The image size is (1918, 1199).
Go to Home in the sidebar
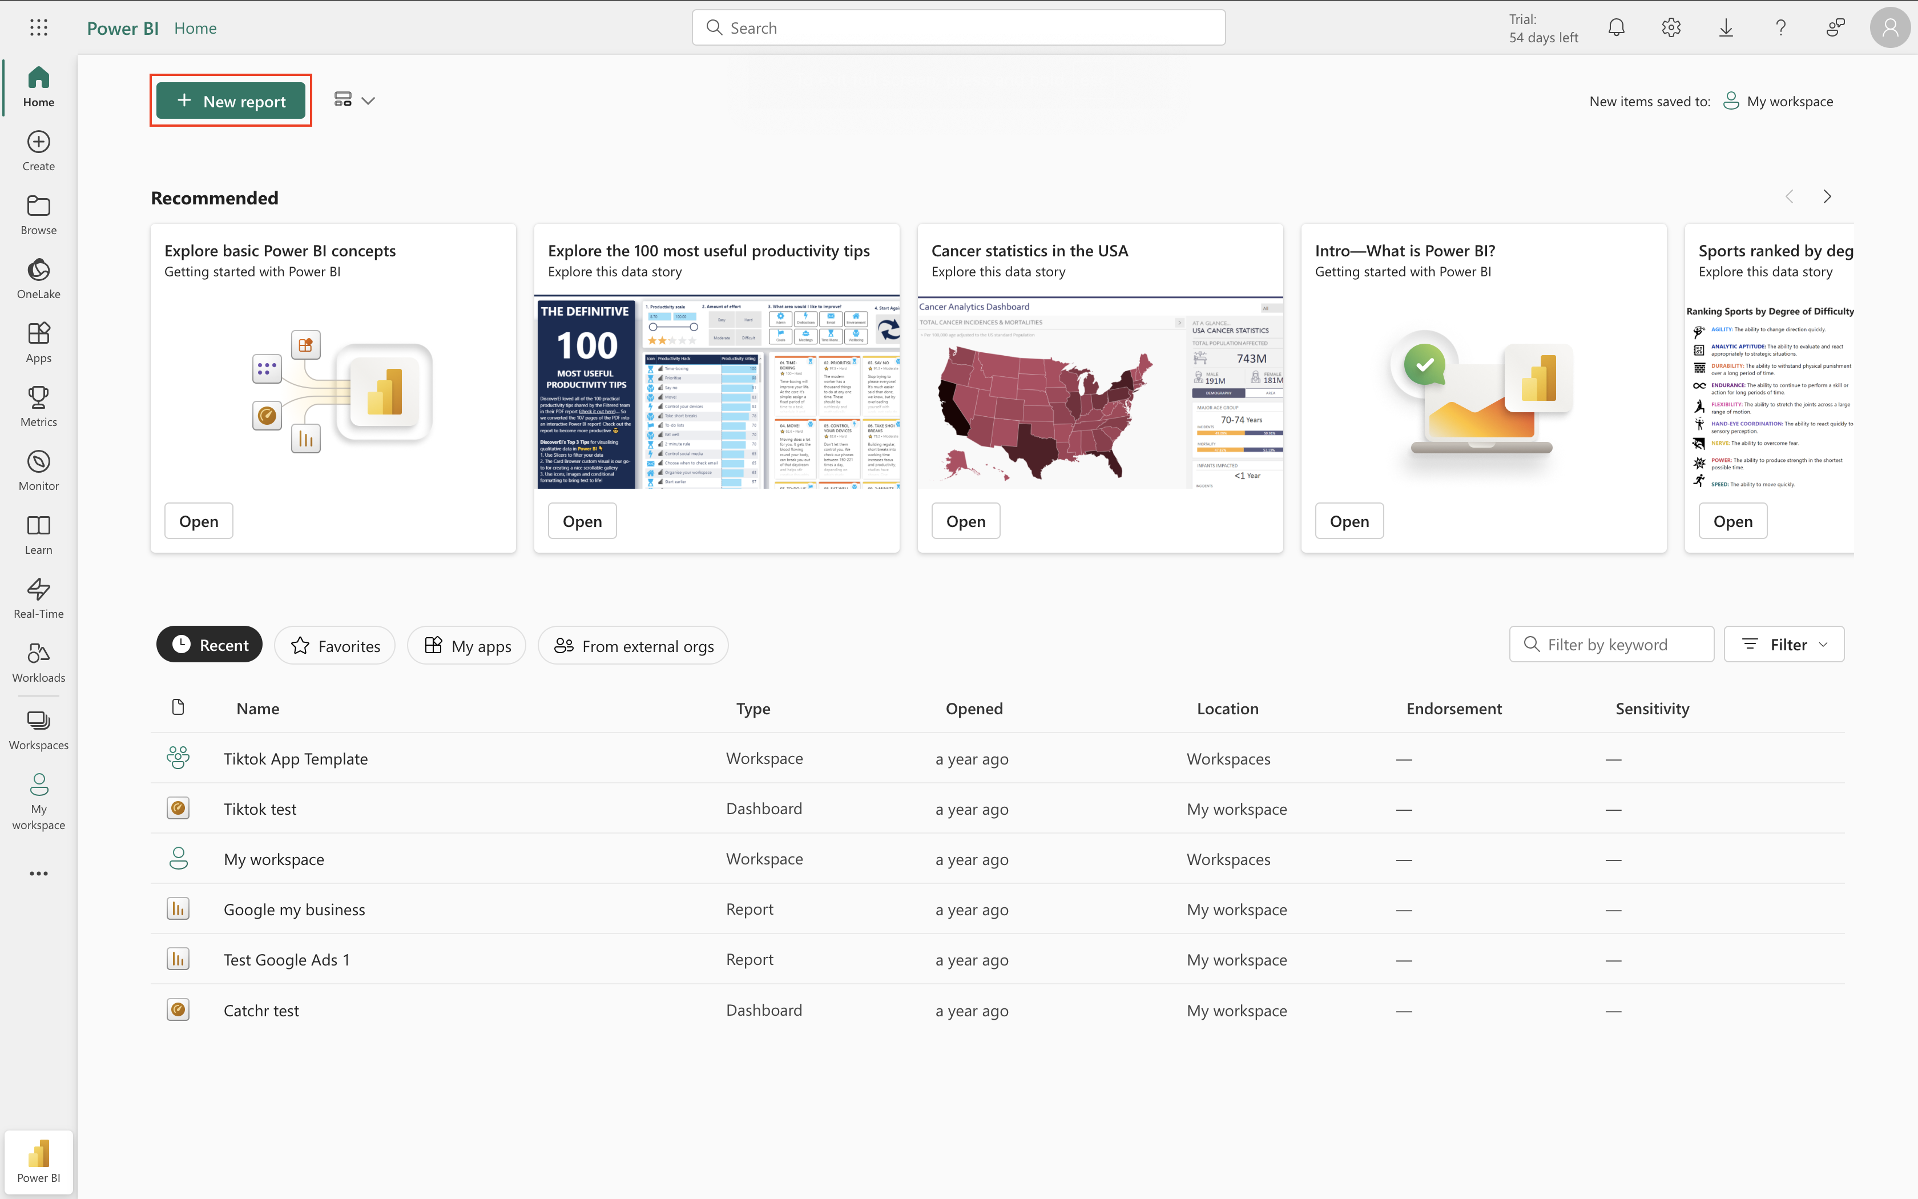(x=38, y=86)
